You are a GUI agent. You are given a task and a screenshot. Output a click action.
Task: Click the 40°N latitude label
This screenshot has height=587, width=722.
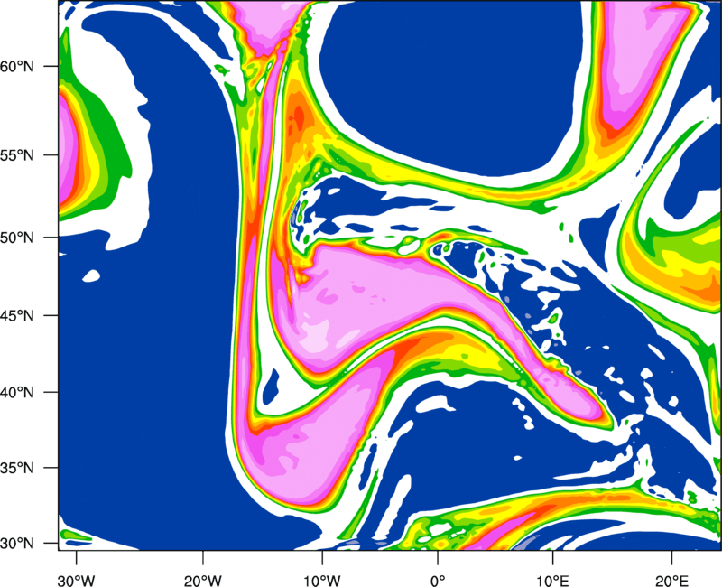tap(17, 393)
